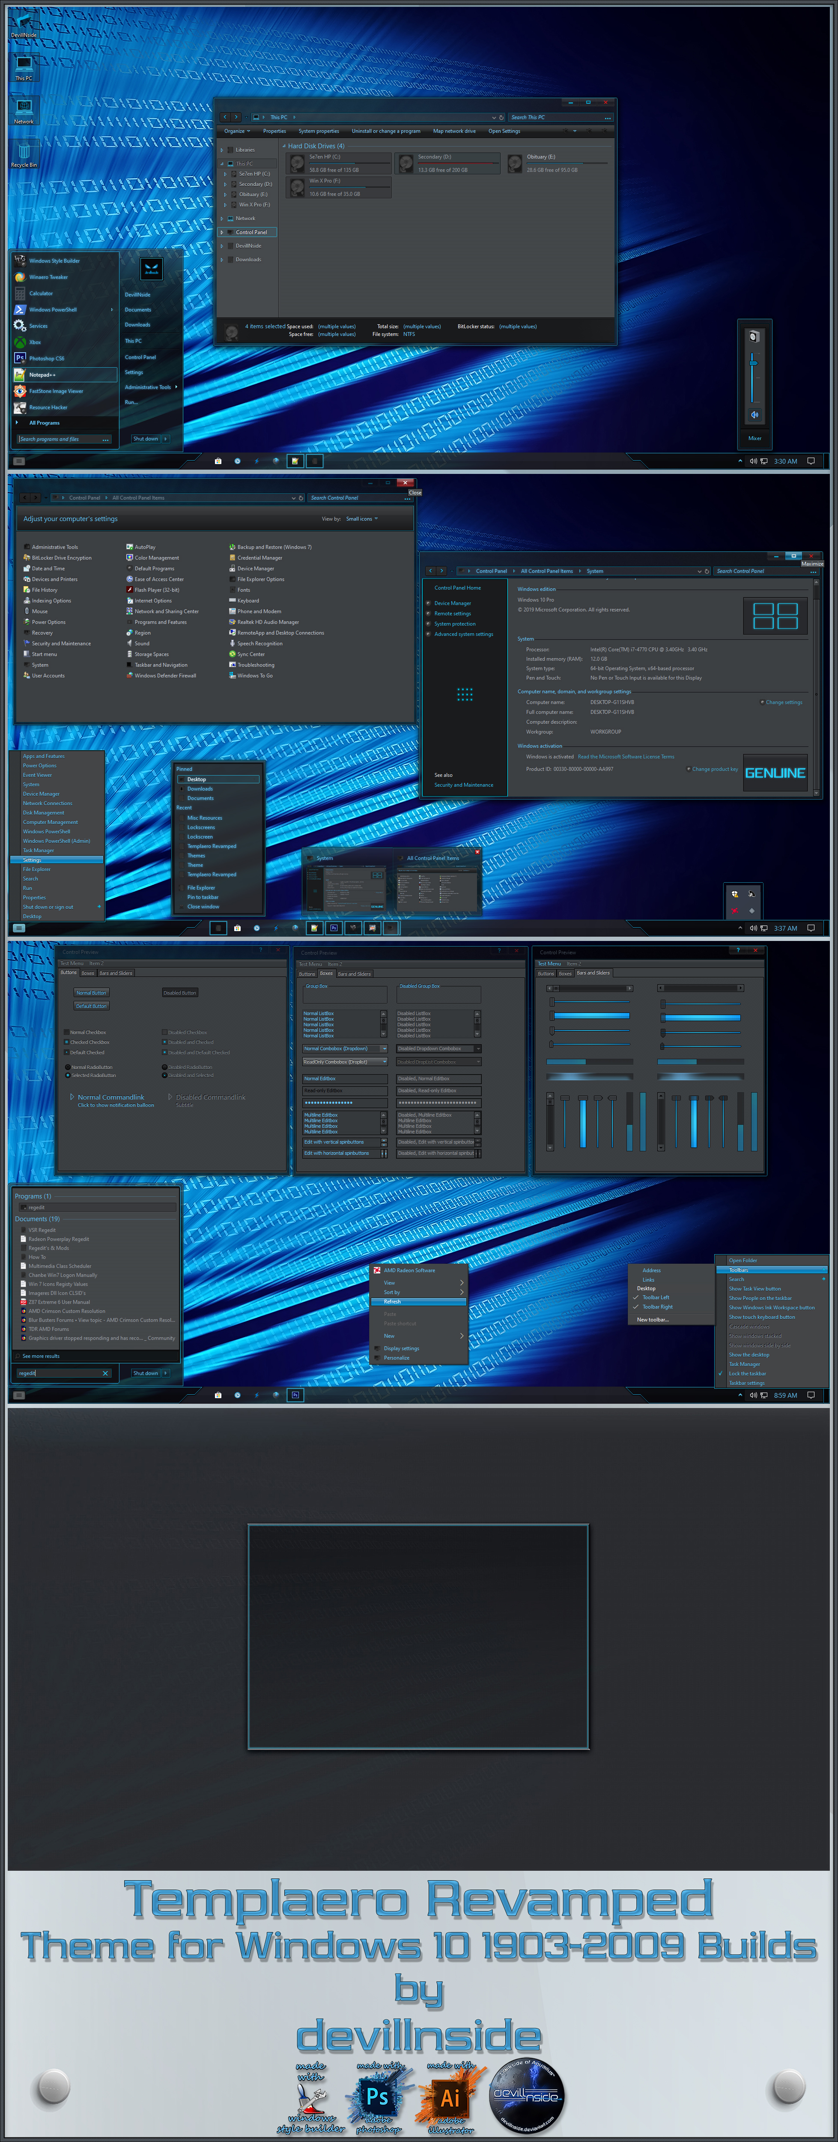838x2142 pixels.
Task: Focus Search programs and files field
Action: click(x=64, y=439)
